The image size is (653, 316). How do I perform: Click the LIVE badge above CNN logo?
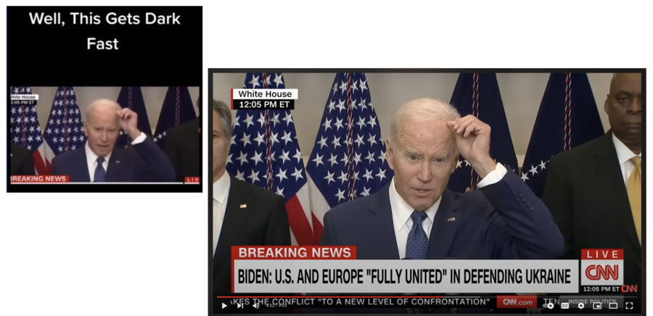(x=602, y=254)
